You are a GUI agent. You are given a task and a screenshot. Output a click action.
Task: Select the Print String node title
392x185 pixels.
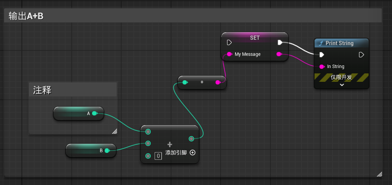pos(339,43)
